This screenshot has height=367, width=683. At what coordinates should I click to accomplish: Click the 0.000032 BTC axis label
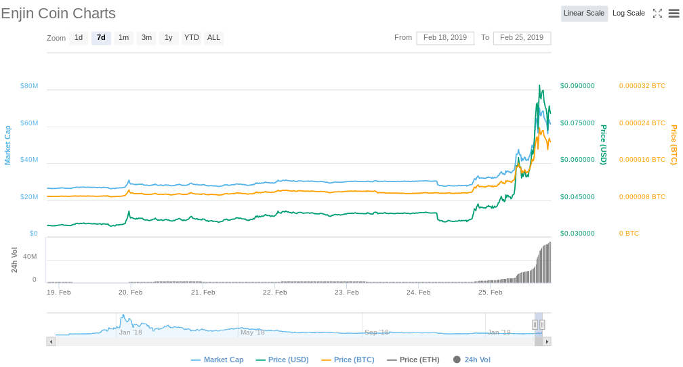click(x=642, y=86)
